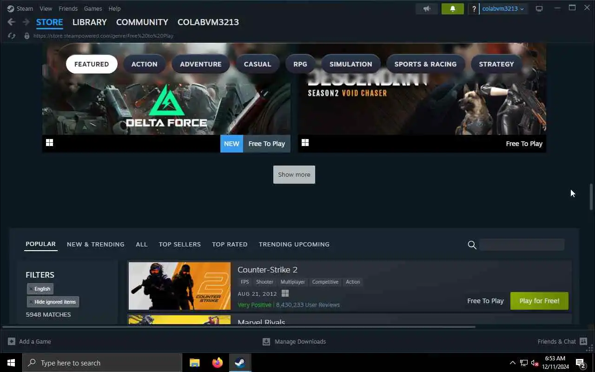This screenshot has width=595, height=372.
Task: Click the Steam taskbar icon
Action: (240, 363)
